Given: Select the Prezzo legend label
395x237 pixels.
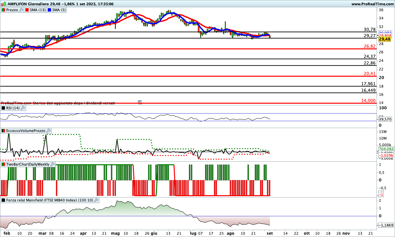Looking at the screenshot, I should [12, 10].
